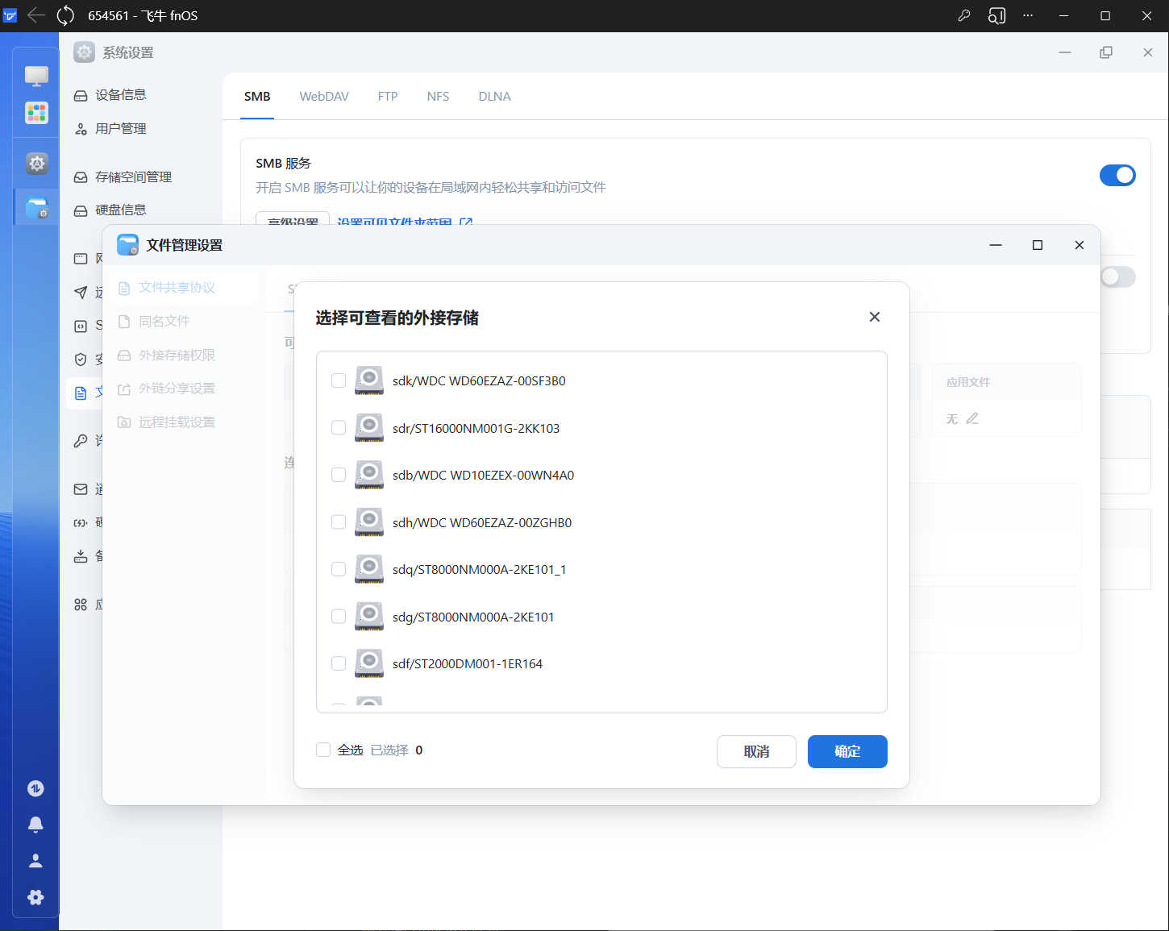Click the app grid icon in the dock
The height and width of the screenshot is (931, 1169).
click(36, 113)
